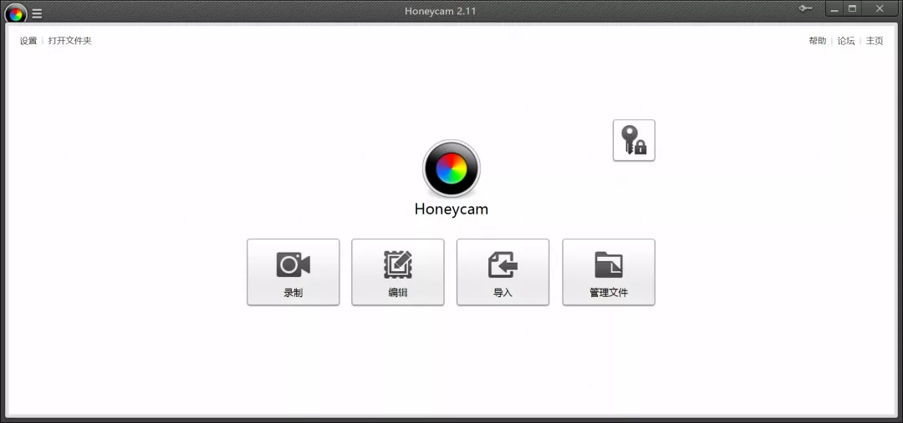Click the Honeycam color wheel logo in title bar
The height and width of the screenshot is (423, 903).
coord(16,13)
